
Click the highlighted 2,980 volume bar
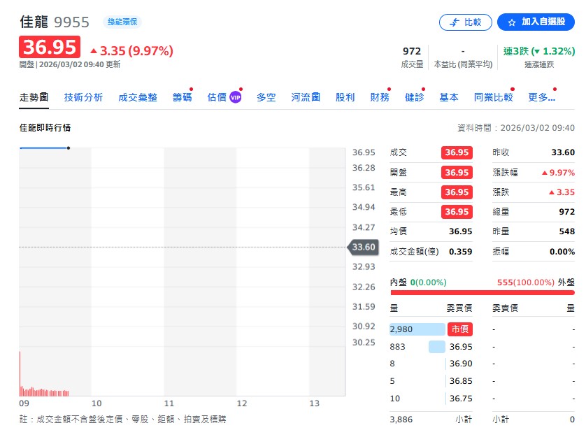coord(417,329)
